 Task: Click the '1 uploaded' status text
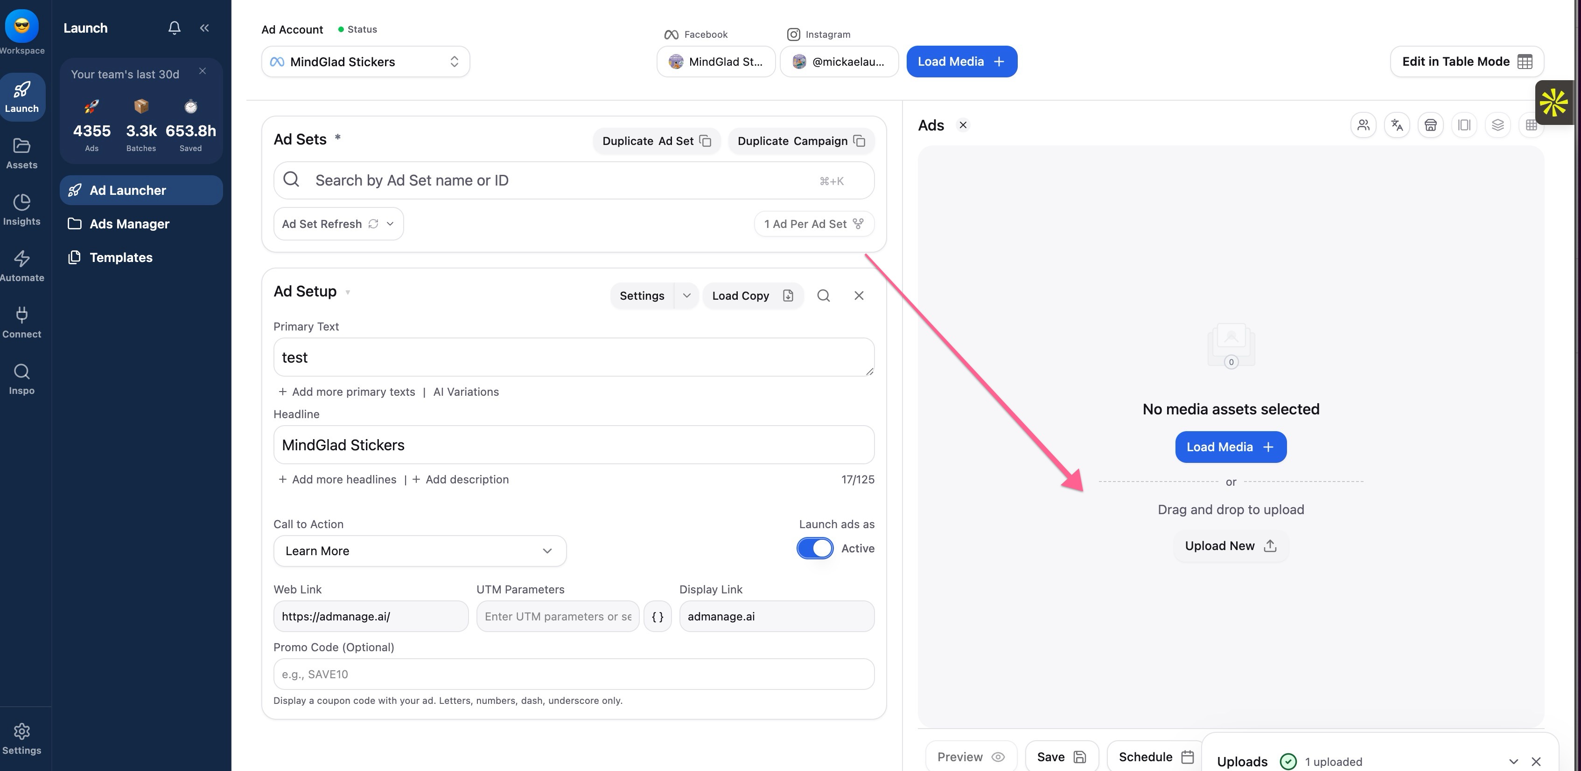coord(1333,762)
